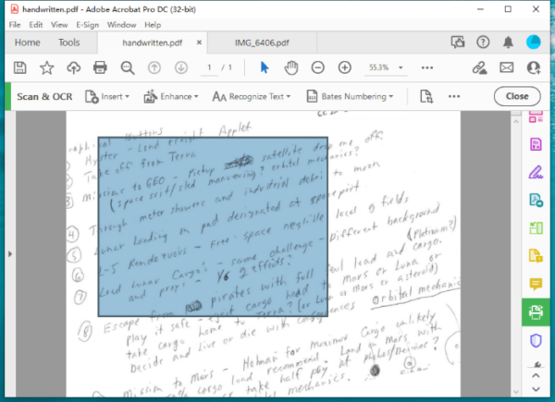
Task: Go to the next page with down arrow
Action: point(181,67)
